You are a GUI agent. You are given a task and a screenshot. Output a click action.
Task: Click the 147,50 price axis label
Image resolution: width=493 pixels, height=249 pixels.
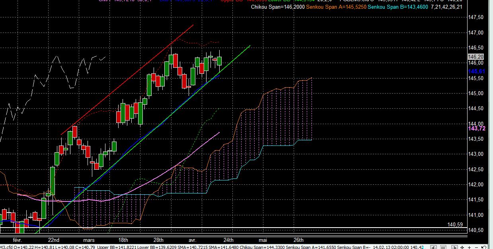pyautogui.click(x=476, y=17)
